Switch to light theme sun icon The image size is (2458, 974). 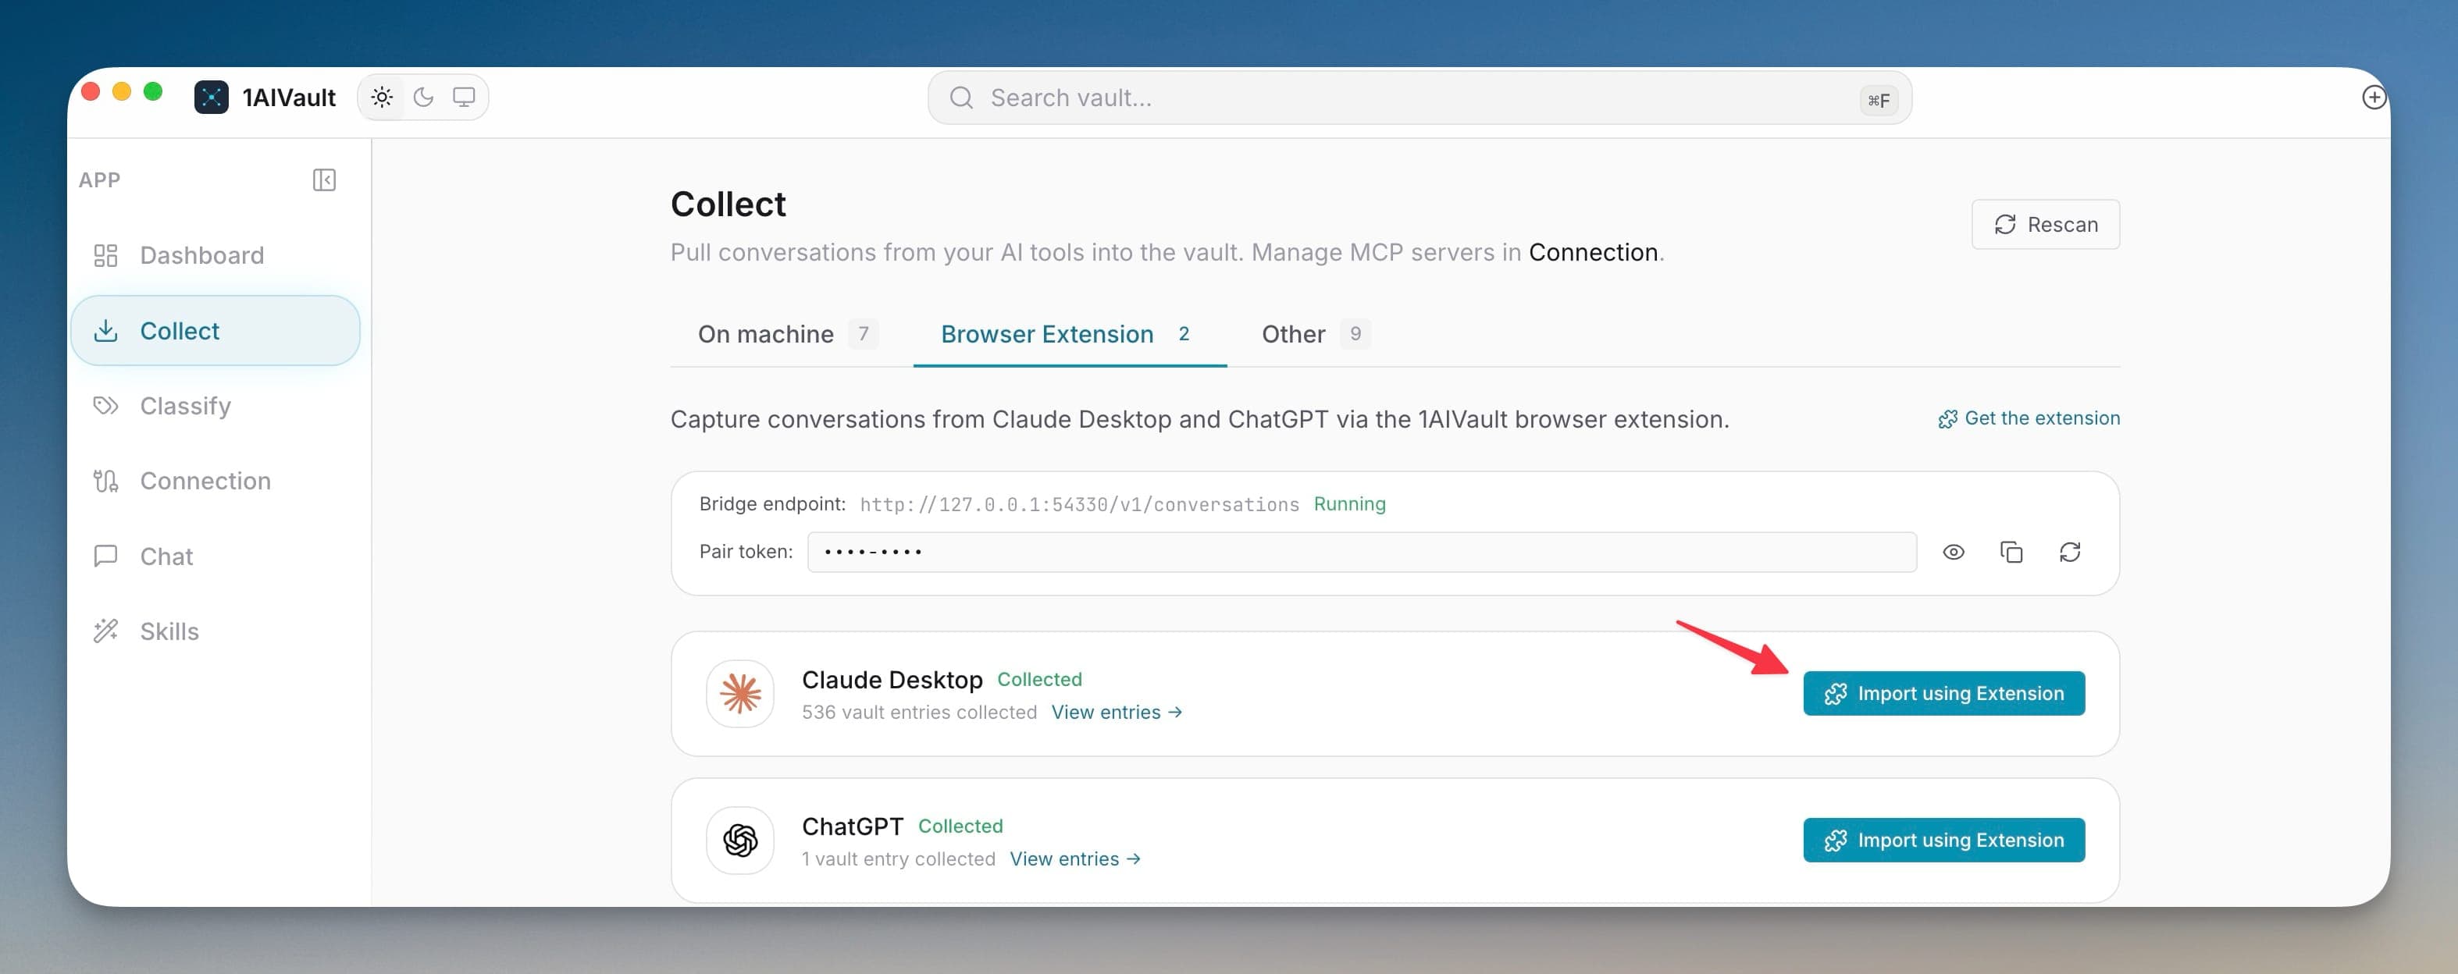[x=382, y=98]
